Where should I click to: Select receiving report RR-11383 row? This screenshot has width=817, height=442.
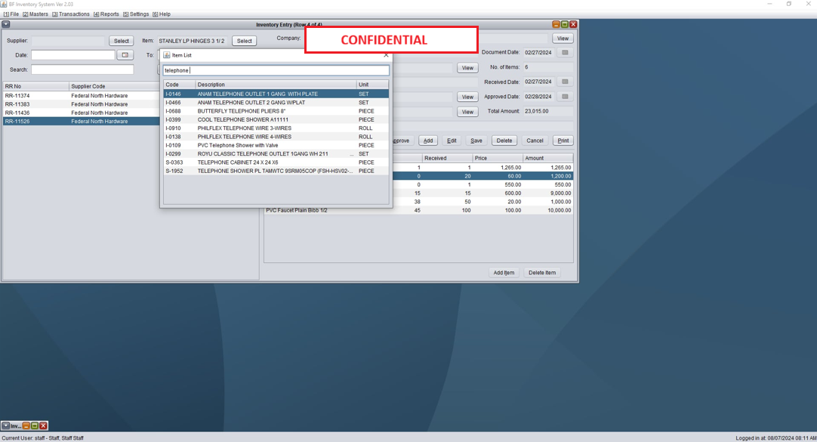pos(82,104)
